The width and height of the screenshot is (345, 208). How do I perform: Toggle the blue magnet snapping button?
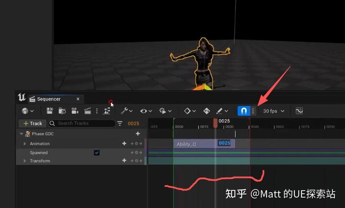(x=244, y=111)
